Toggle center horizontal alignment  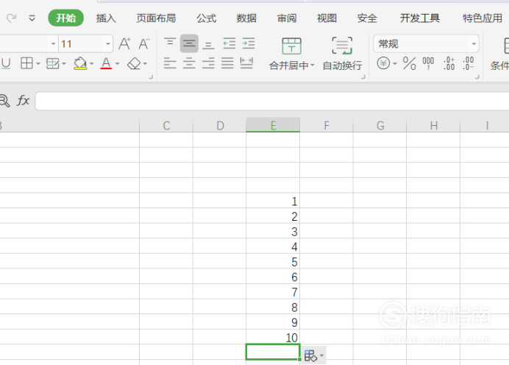[189, 63]
